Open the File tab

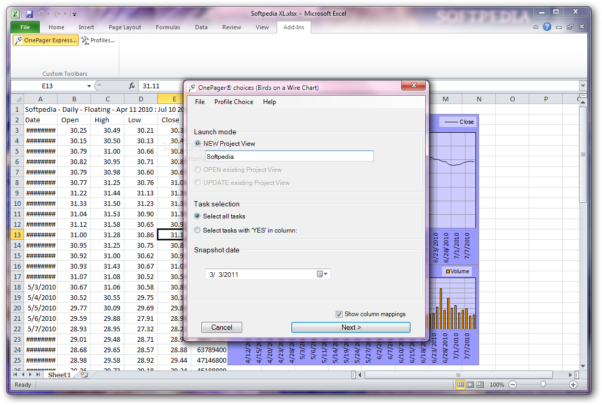(x=25, y=27)
